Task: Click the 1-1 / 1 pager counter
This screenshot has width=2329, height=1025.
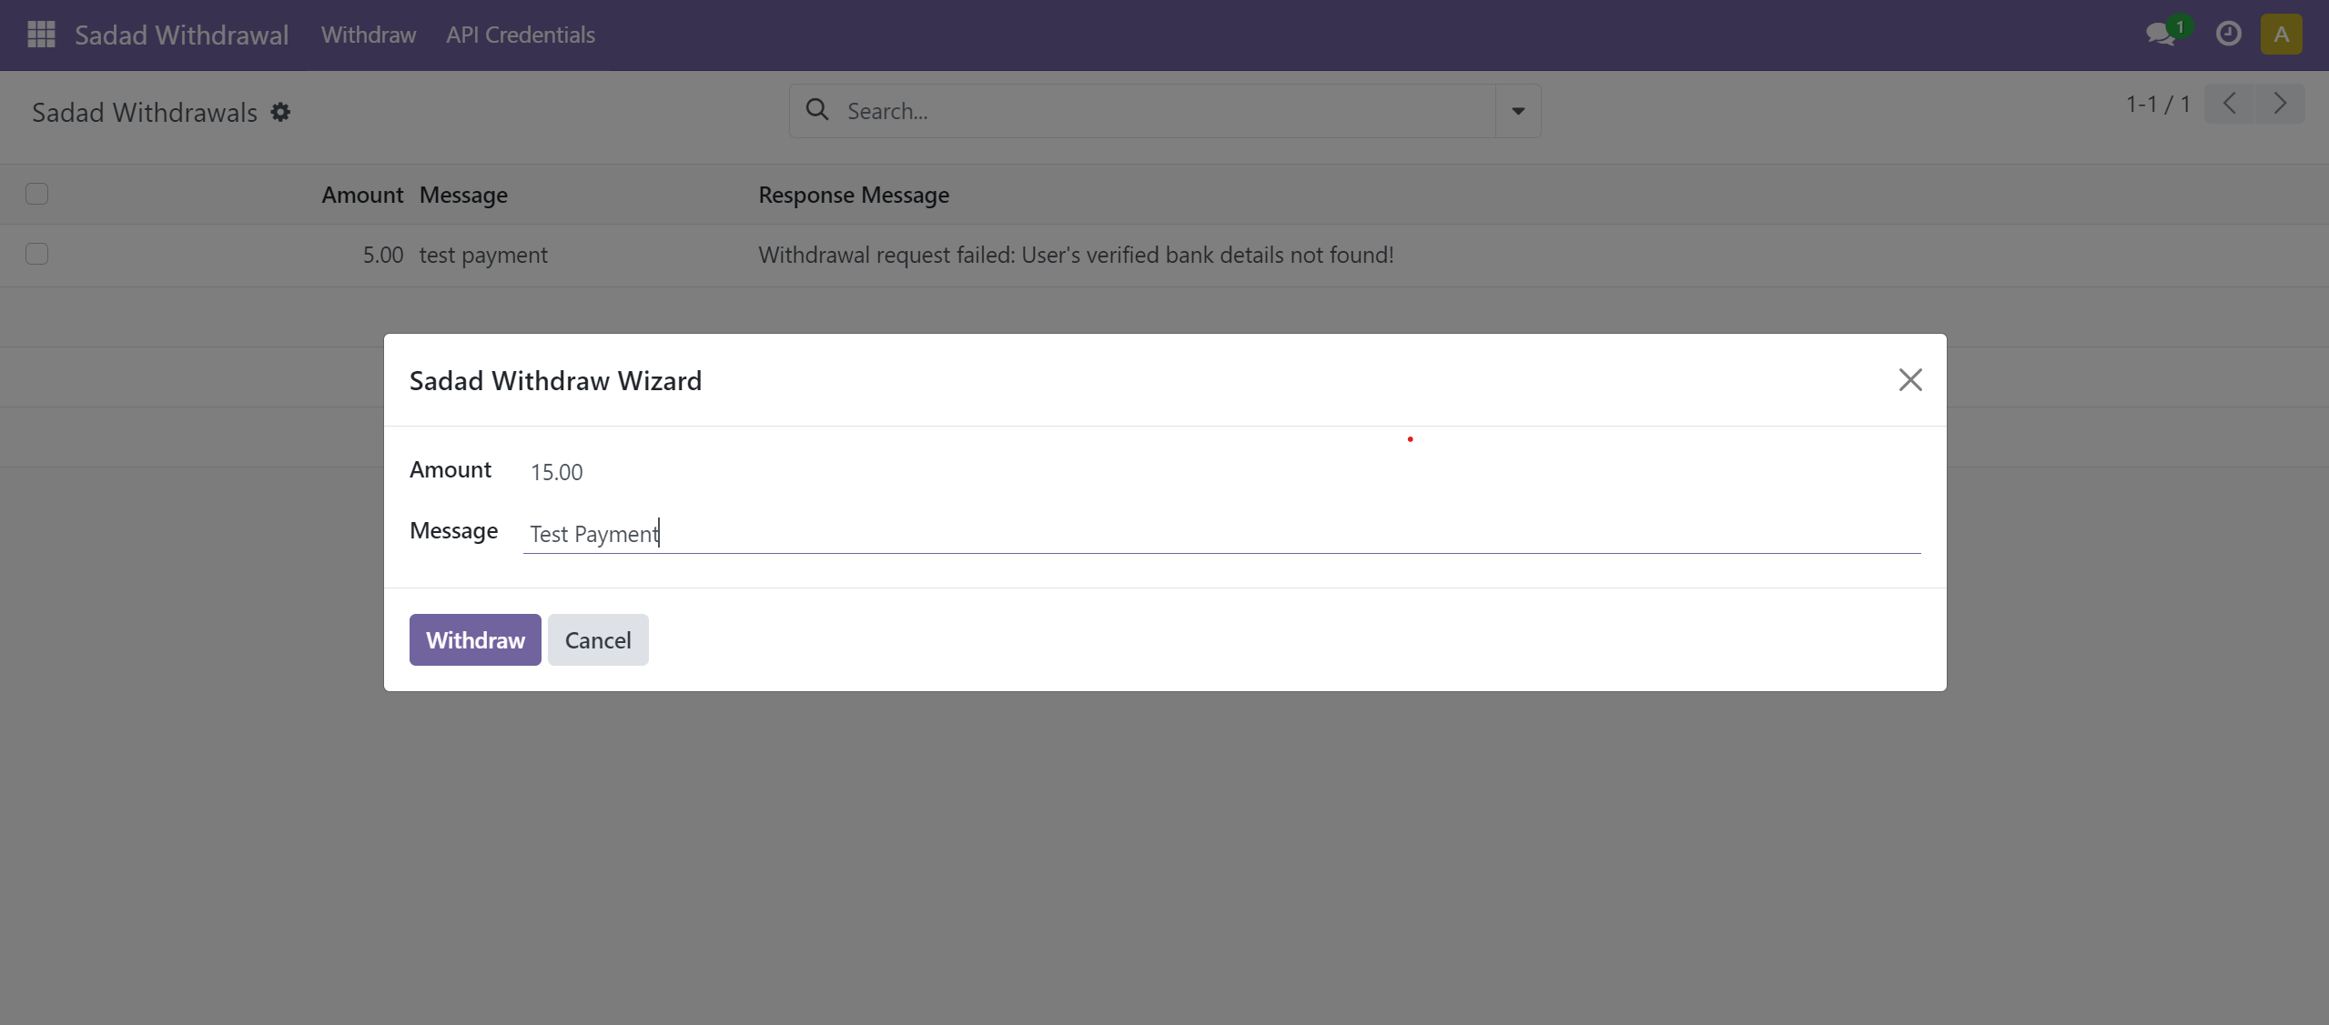Action: click(x=2158, y=104)
